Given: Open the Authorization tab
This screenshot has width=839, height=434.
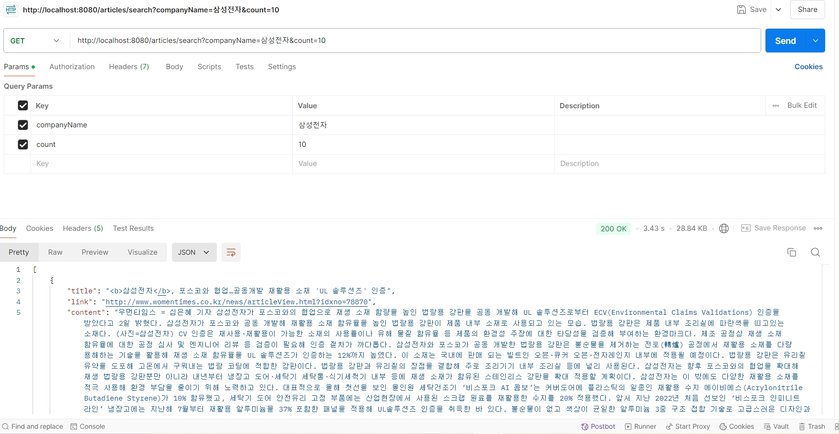Looking at the screenshot, I should (x=72, y=67).
